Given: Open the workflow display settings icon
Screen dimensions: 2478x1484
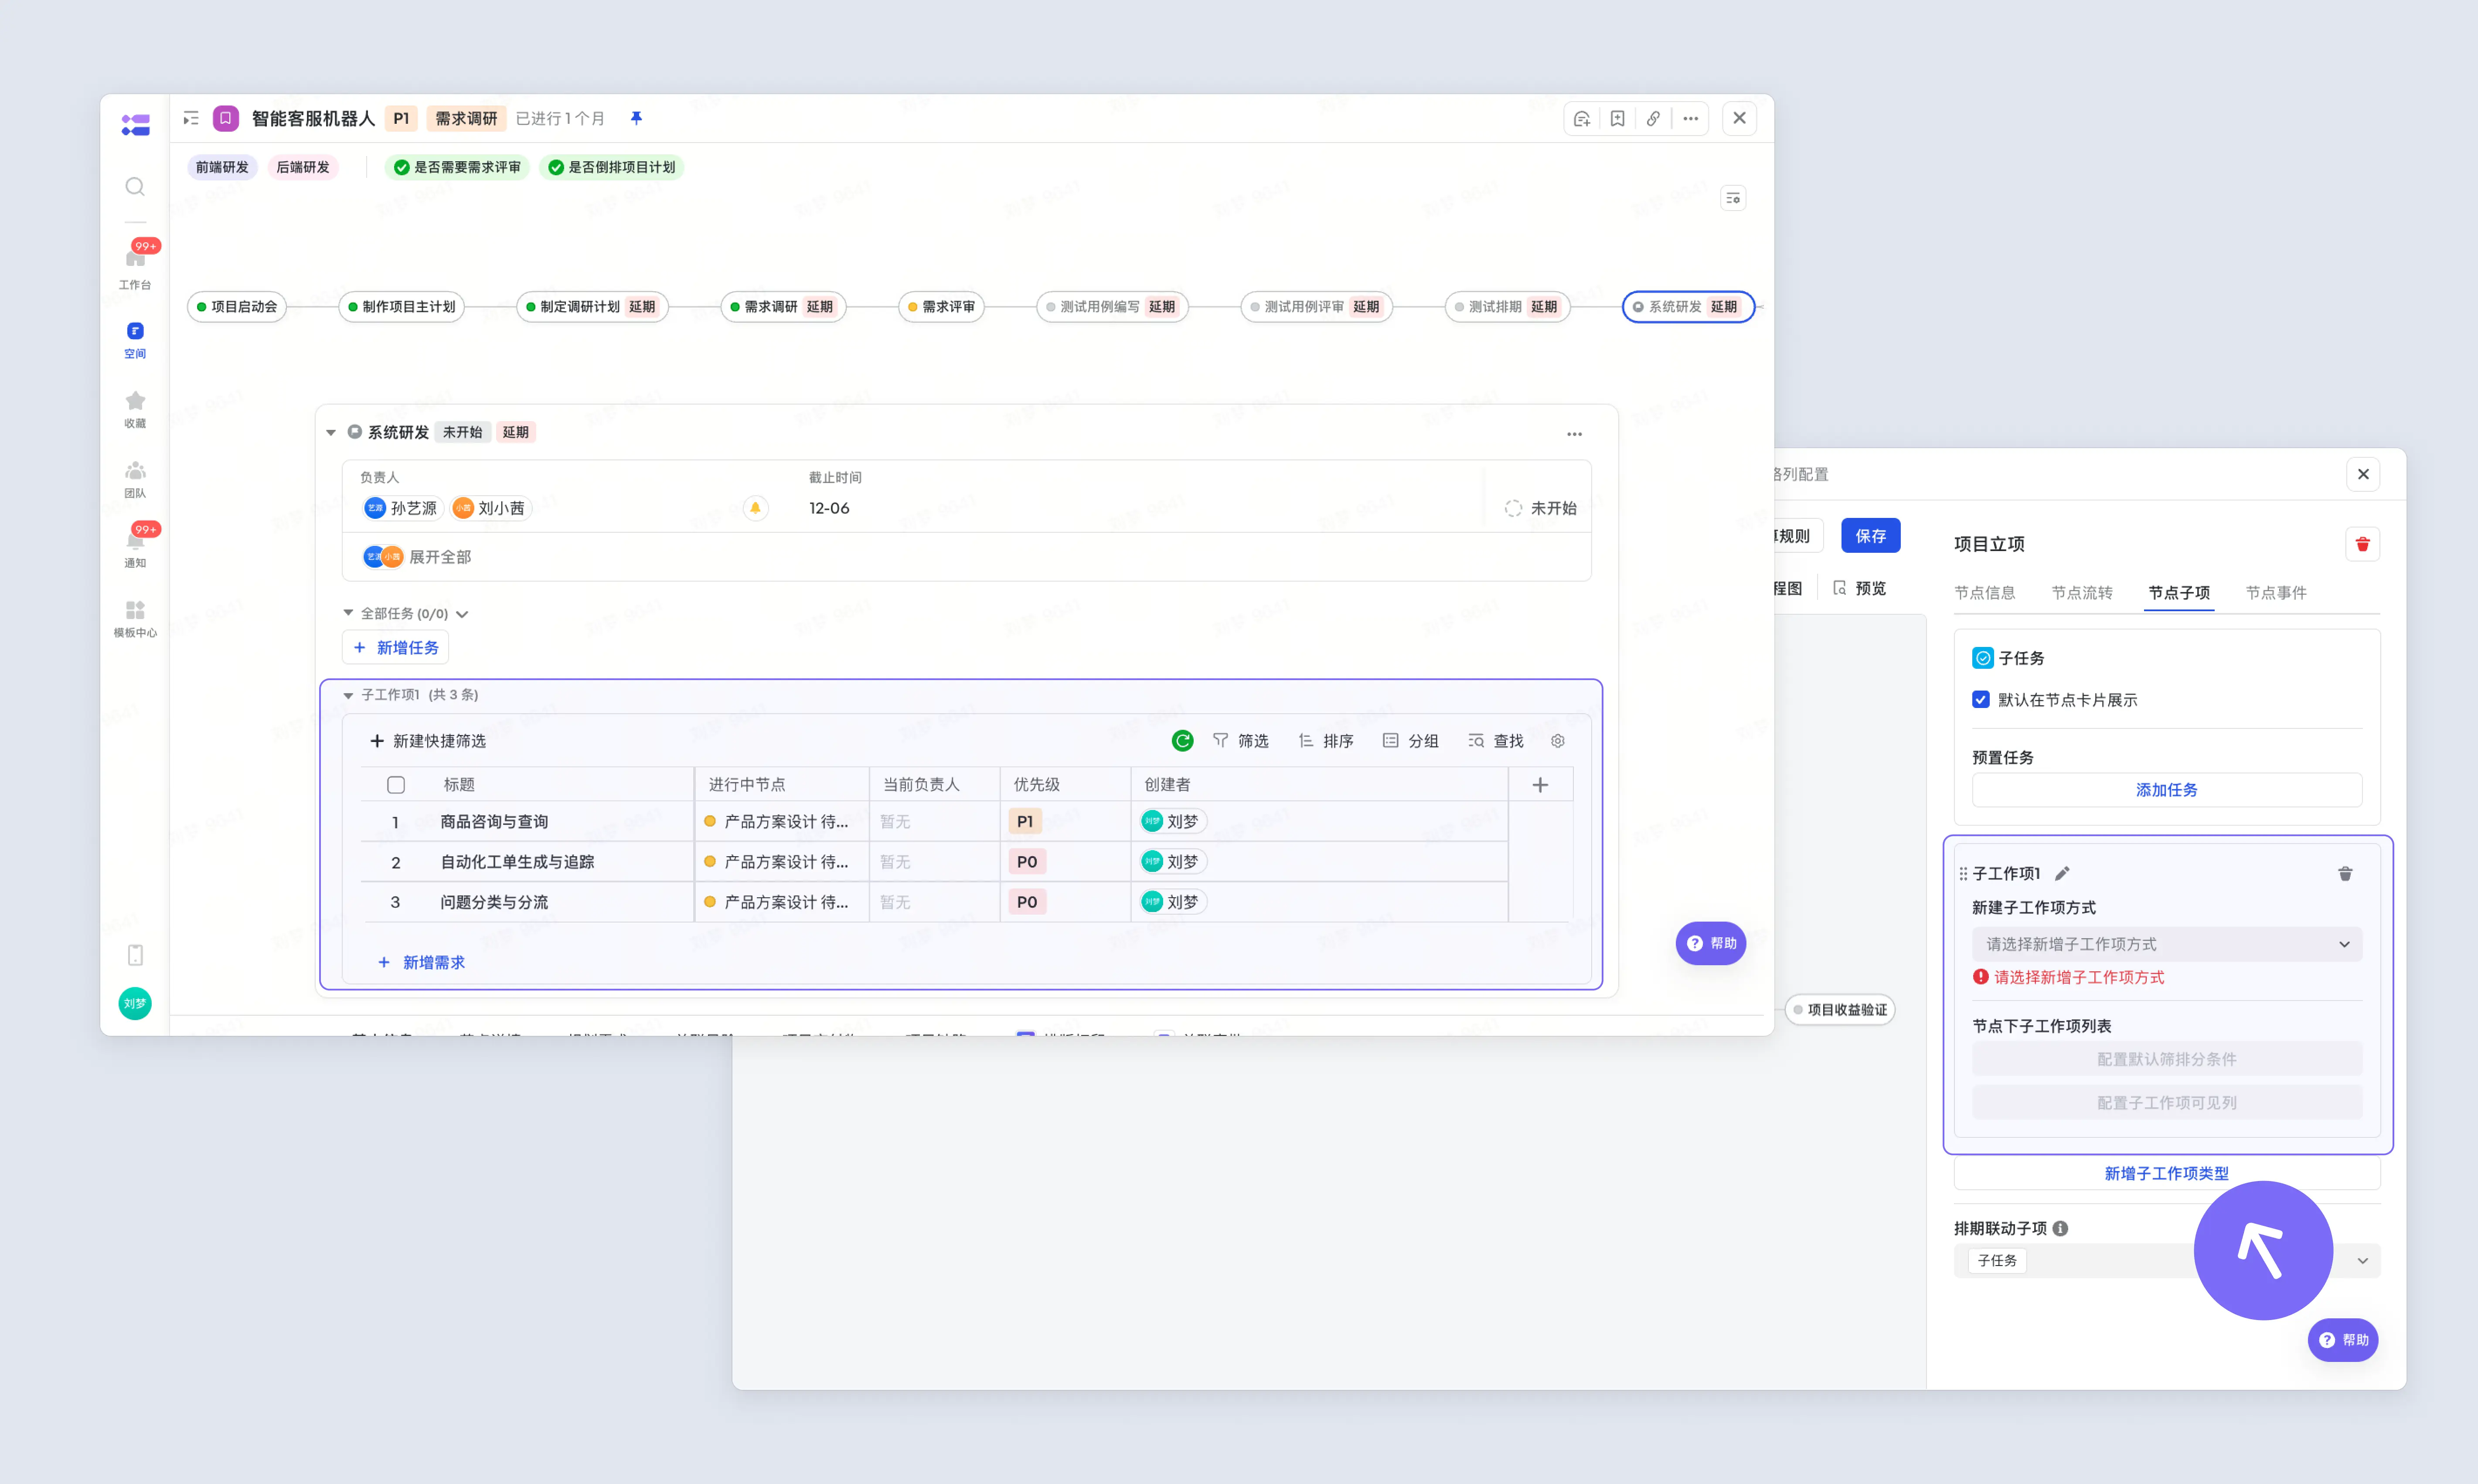Looking at the screenshot, I should (x=1733, y=198).
